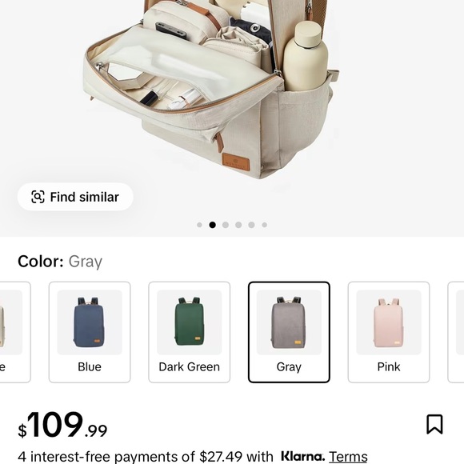464x464 pixels.
Task: Select the partially visible color option at right edge
Action: (x=456, y=332)
